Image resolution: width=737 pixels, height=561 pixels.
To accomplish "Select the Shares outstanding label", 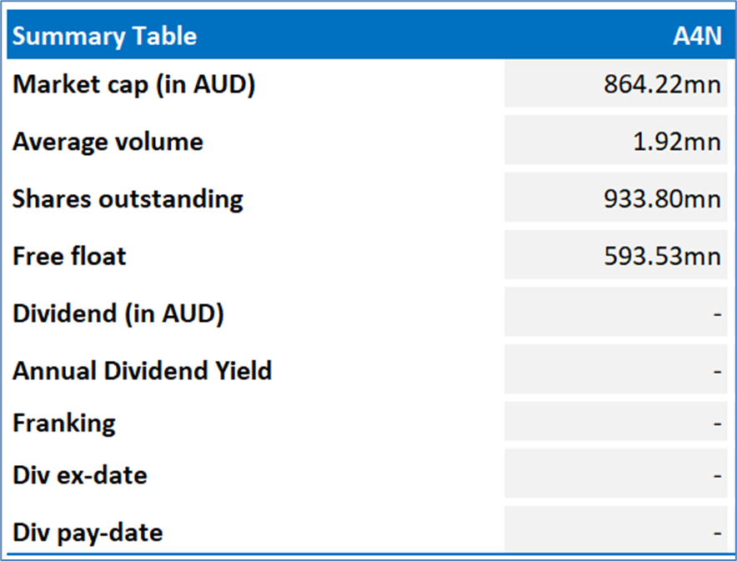I will tap(128, 199).
